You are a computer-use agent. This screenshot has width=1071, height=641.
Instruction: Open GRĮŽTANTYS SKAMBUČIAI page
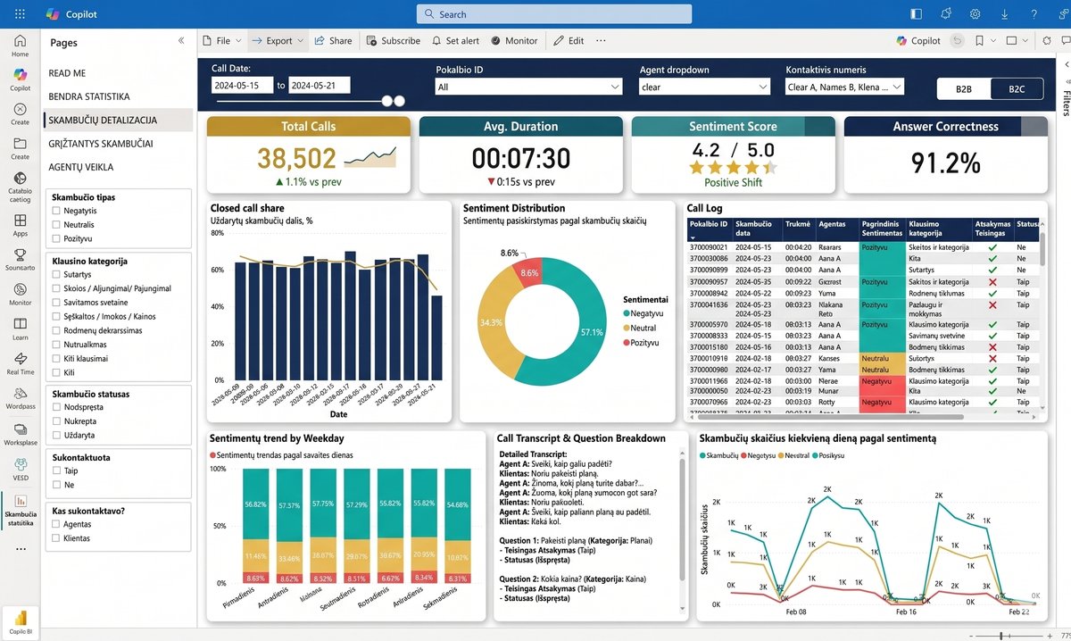(x=101, y=143)
